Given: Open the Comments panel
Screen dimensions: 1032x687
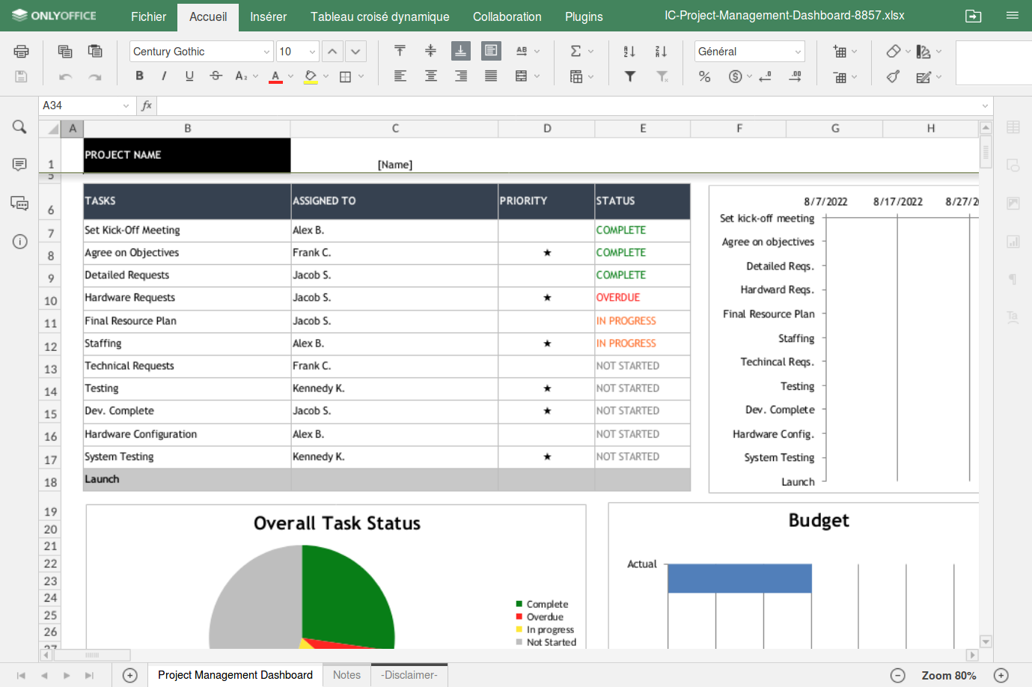Looking at the screenshot, I should (x=19, y=165).
